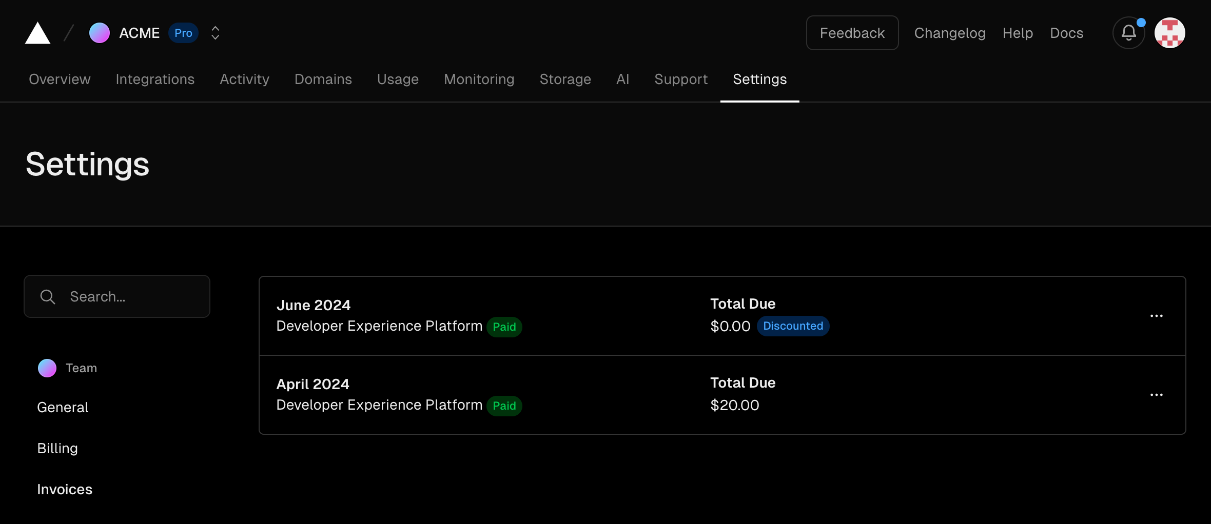This screenshot has width=1211, height=524.
Task: Open the notifications bell
Action: click(x=1128, y=33)
